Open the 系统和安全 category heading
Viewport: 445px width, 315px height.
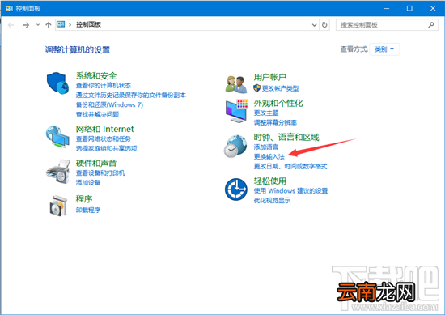click(x=96, y=75)
